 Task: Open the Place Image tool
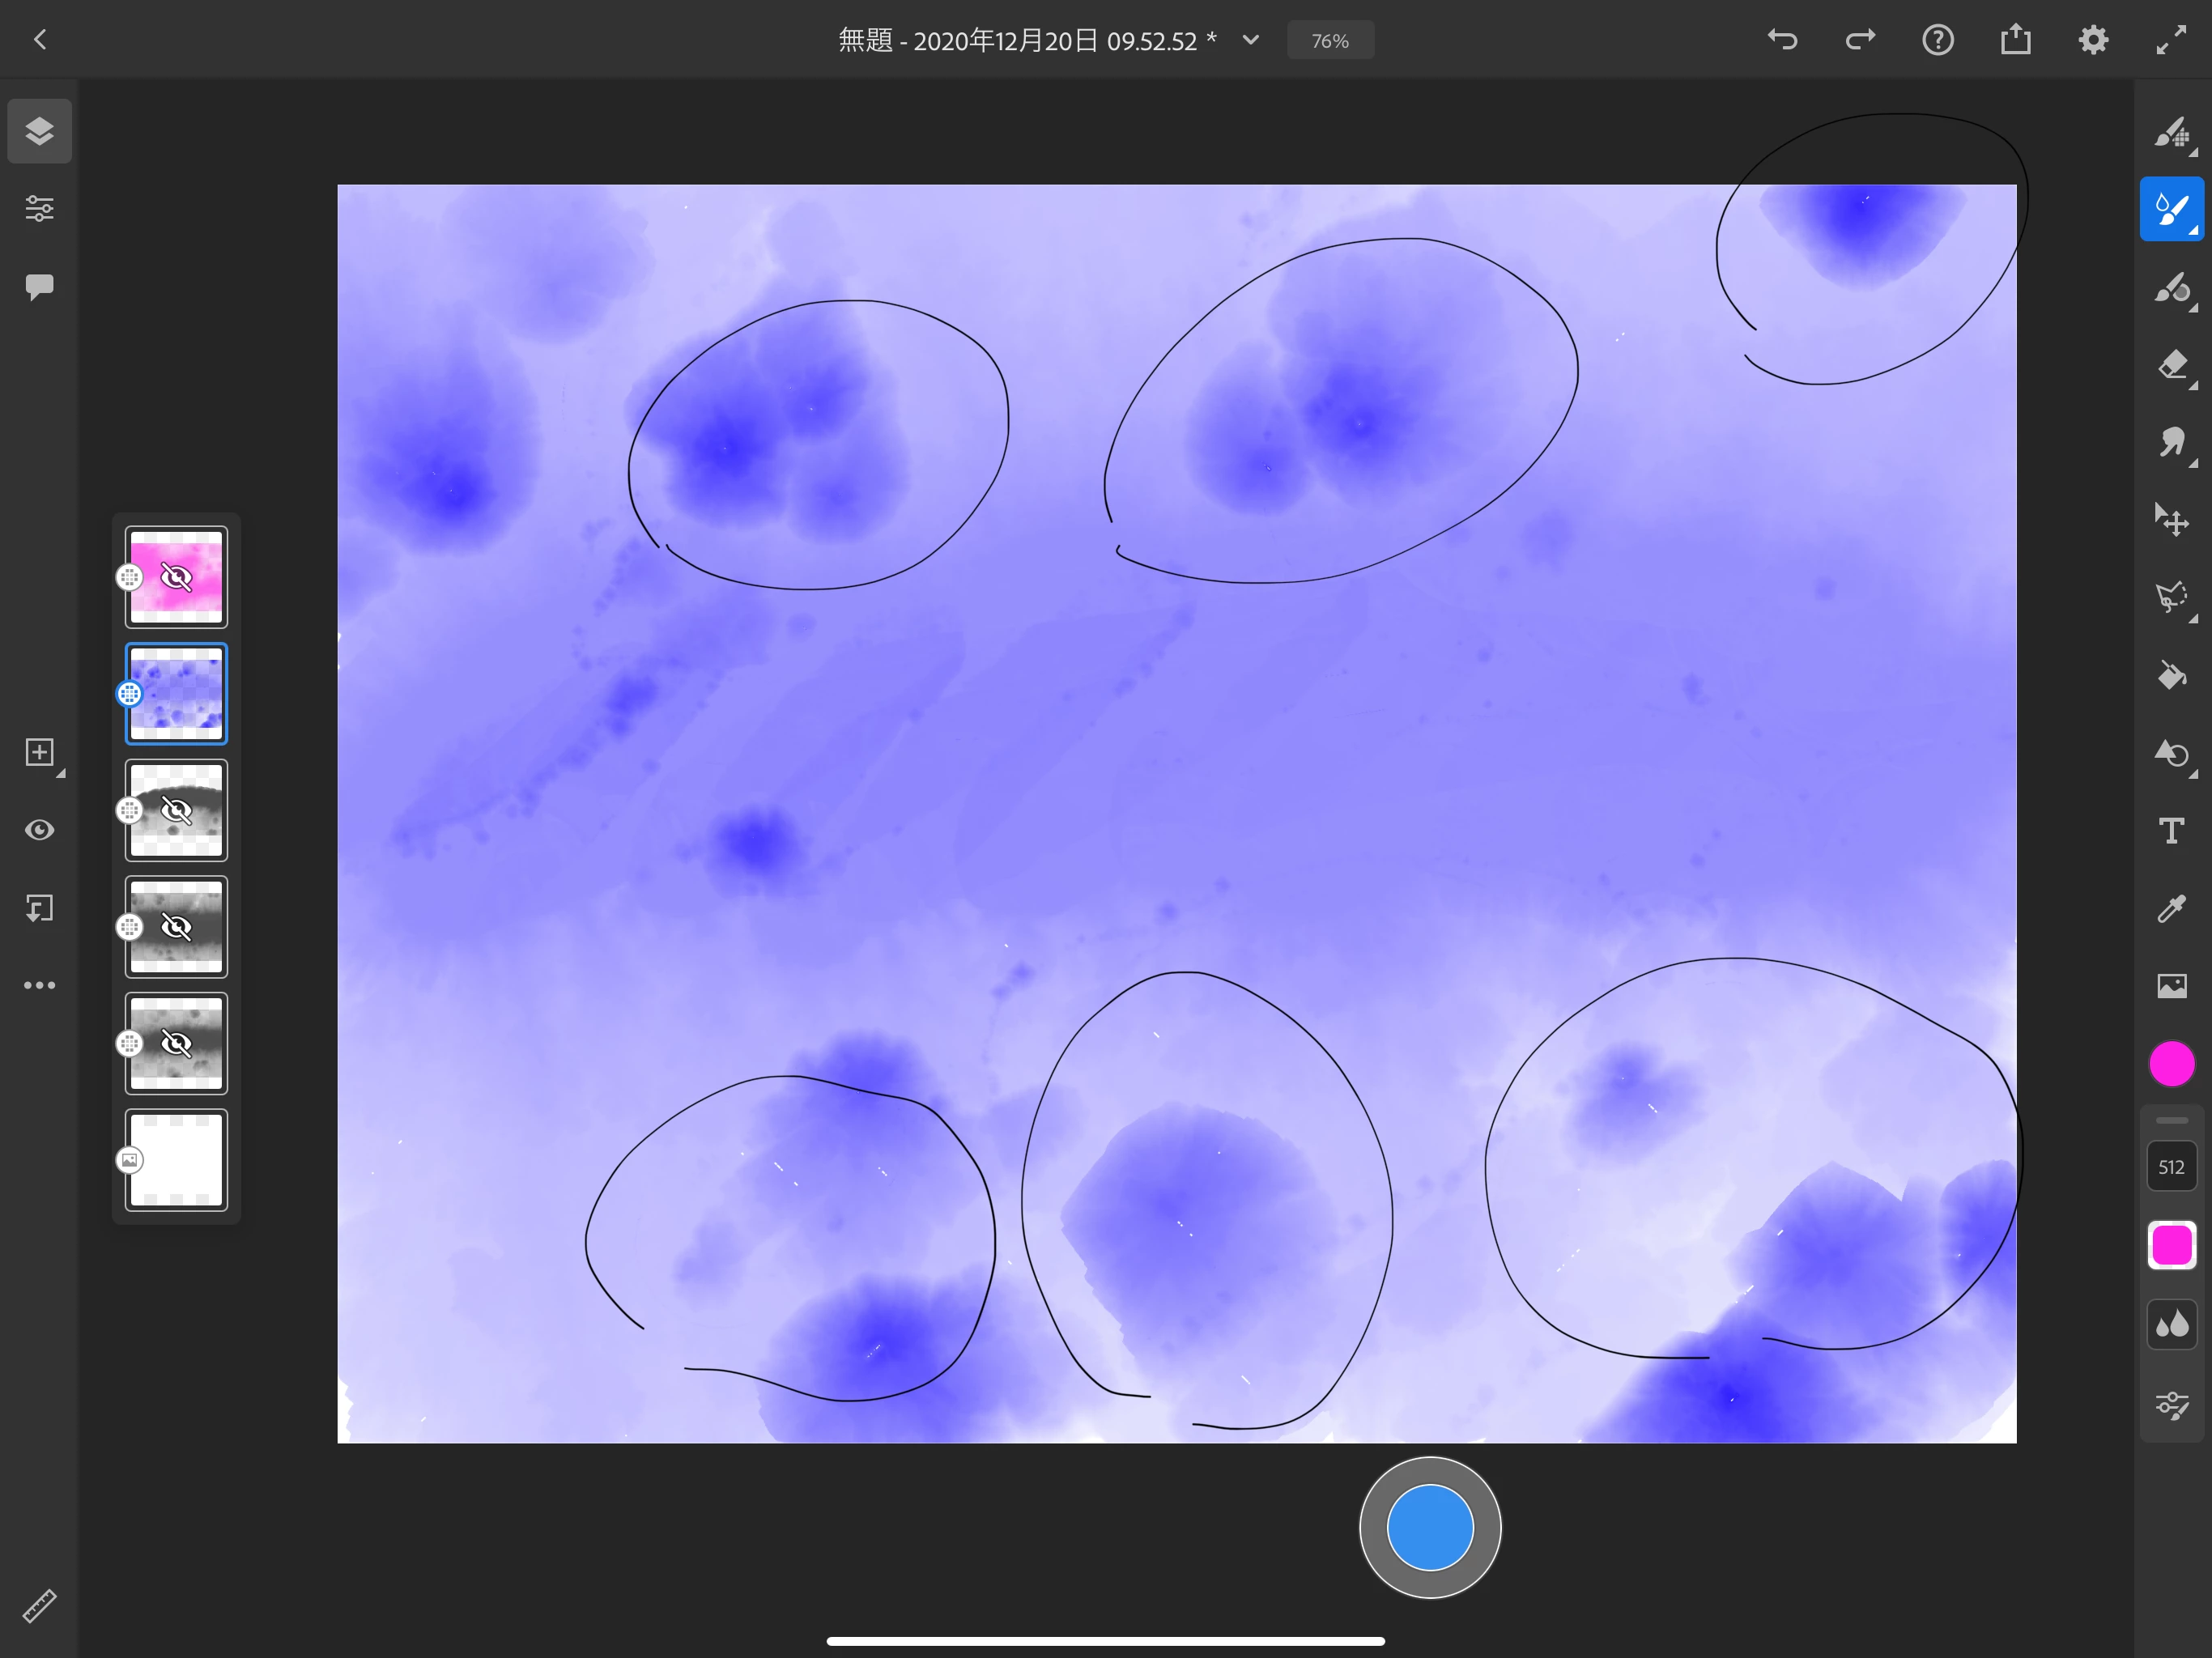2170,986
